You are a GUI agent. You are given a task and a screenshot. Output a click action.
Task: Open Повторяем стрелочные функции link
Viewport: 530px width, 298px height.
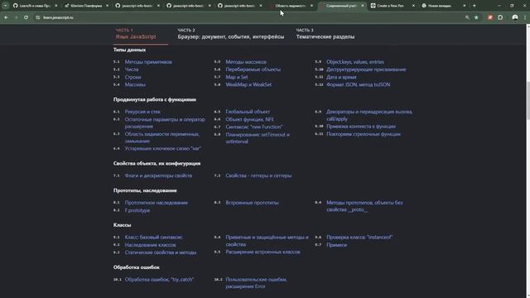[364, 134]
